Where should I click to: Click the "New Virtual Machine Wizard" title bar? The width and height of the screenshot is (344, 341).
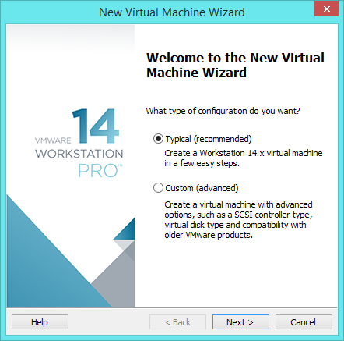tap(172, 12)
